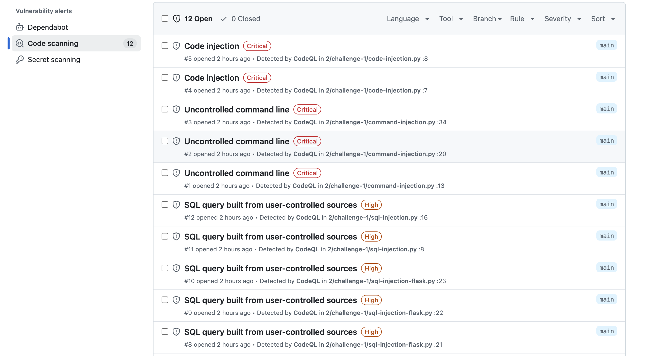The image size is (660, 356).
Task: Click checkmark icon beside 0 Closed
Action: point(223,19)
